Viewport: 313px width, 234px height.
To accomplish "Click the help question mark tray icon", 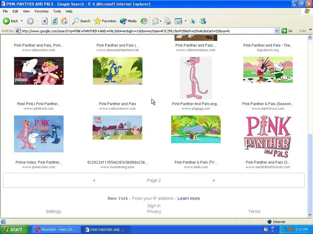I will click(266, 229).
